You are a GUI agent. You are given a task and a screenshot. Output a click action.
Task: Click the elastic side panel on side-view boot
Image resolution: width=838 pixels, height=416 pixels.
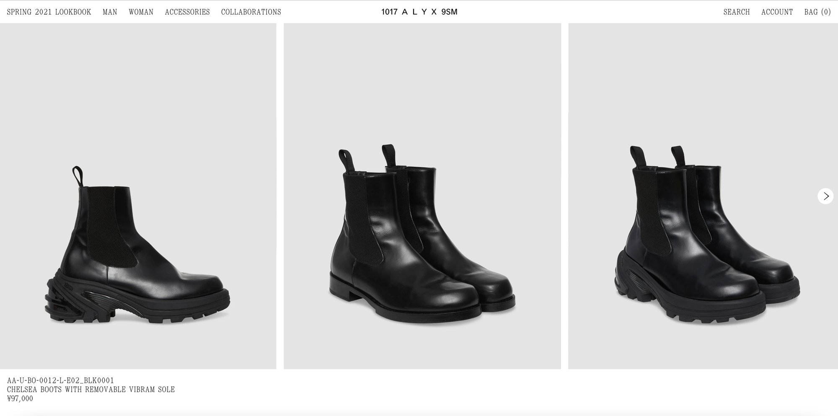(111, 226)
